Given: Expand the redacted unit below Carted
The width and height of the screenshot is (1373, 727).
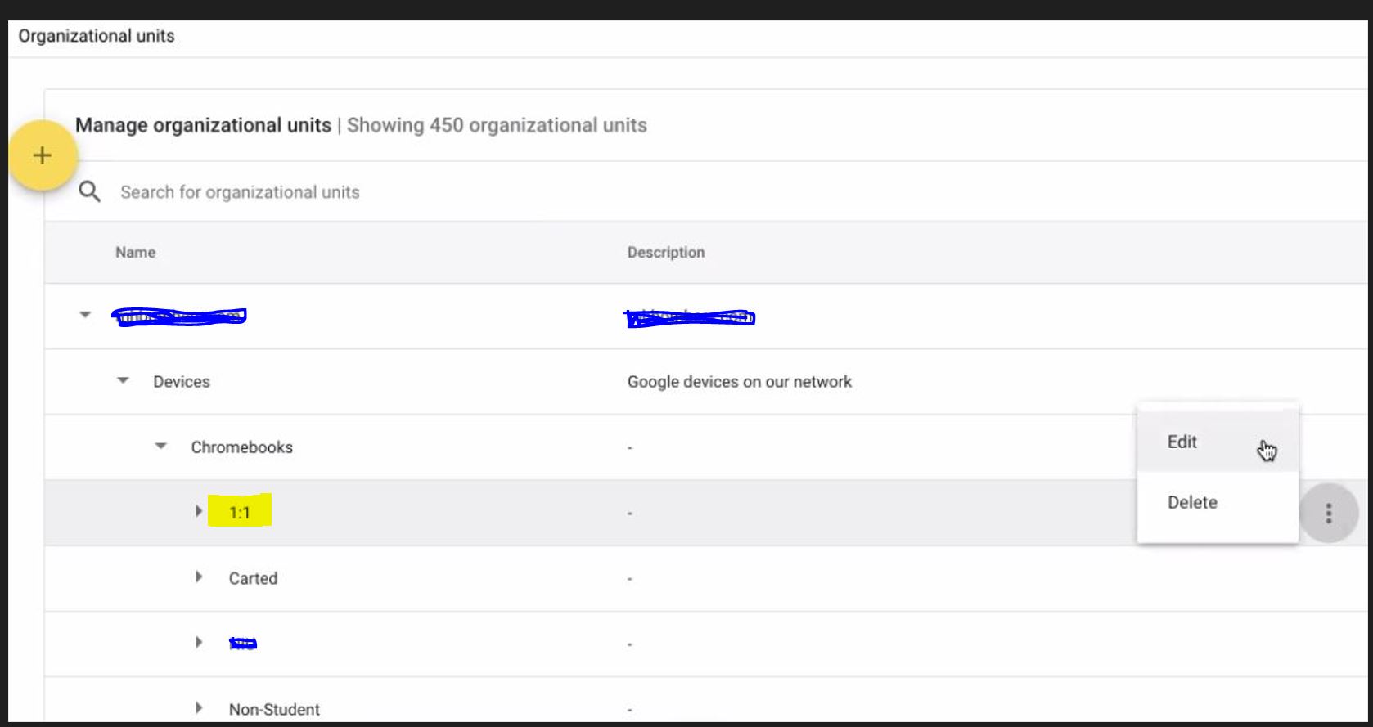Looking at the screenshot, I should [199, 642].
